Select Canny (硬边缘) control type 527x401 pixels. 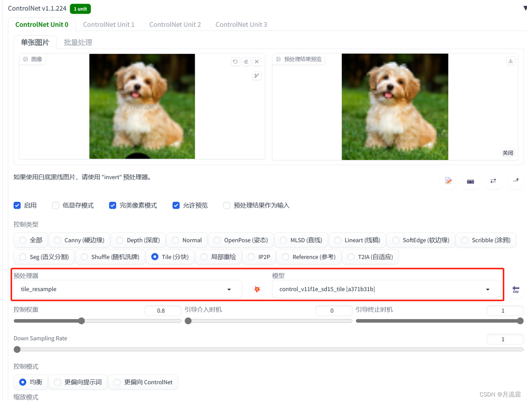coord(79,240)
